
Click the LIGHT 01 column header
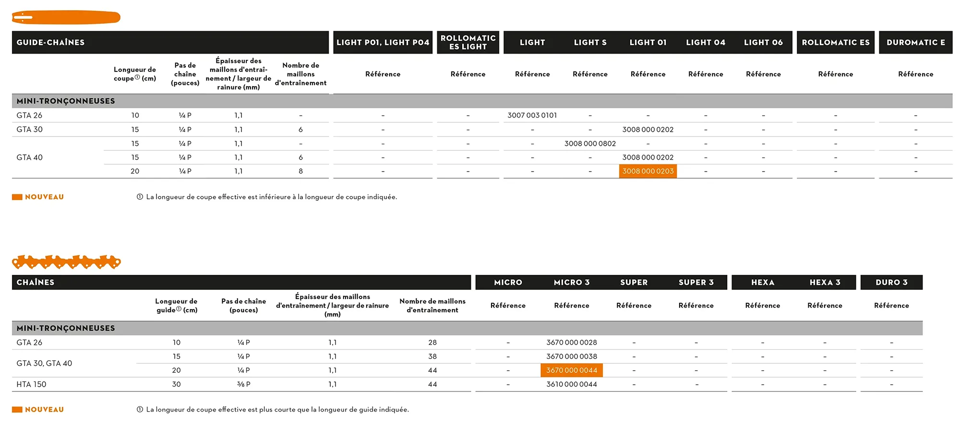pos(648,42)
